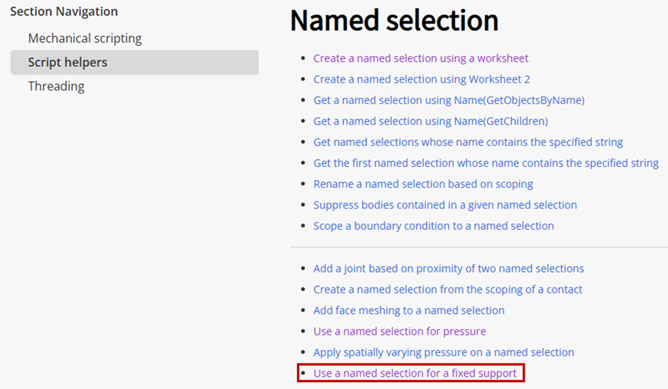Open Create named selection from contact scoping

tap(447, 289)
